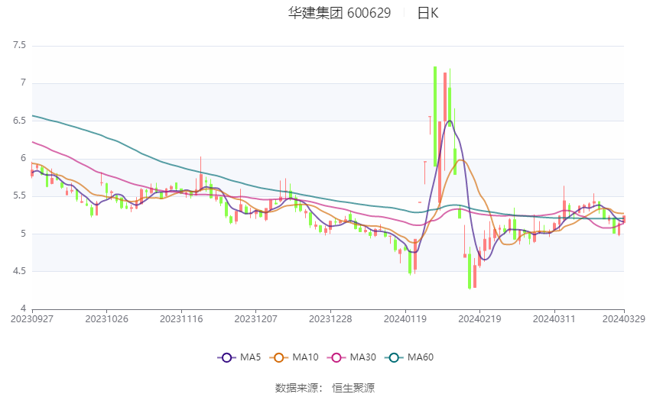Click x-axis date label 20230927

click(x=32, y=319)
